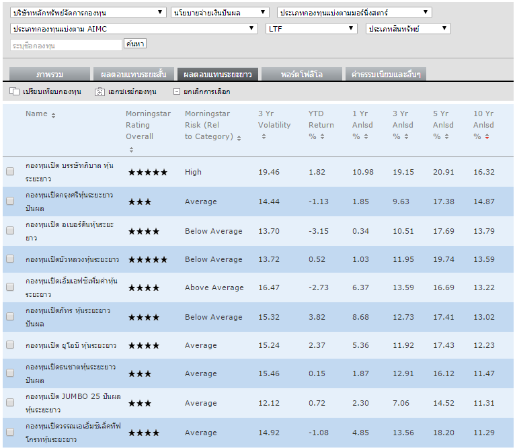Click the Name column header

pos(36,114)
